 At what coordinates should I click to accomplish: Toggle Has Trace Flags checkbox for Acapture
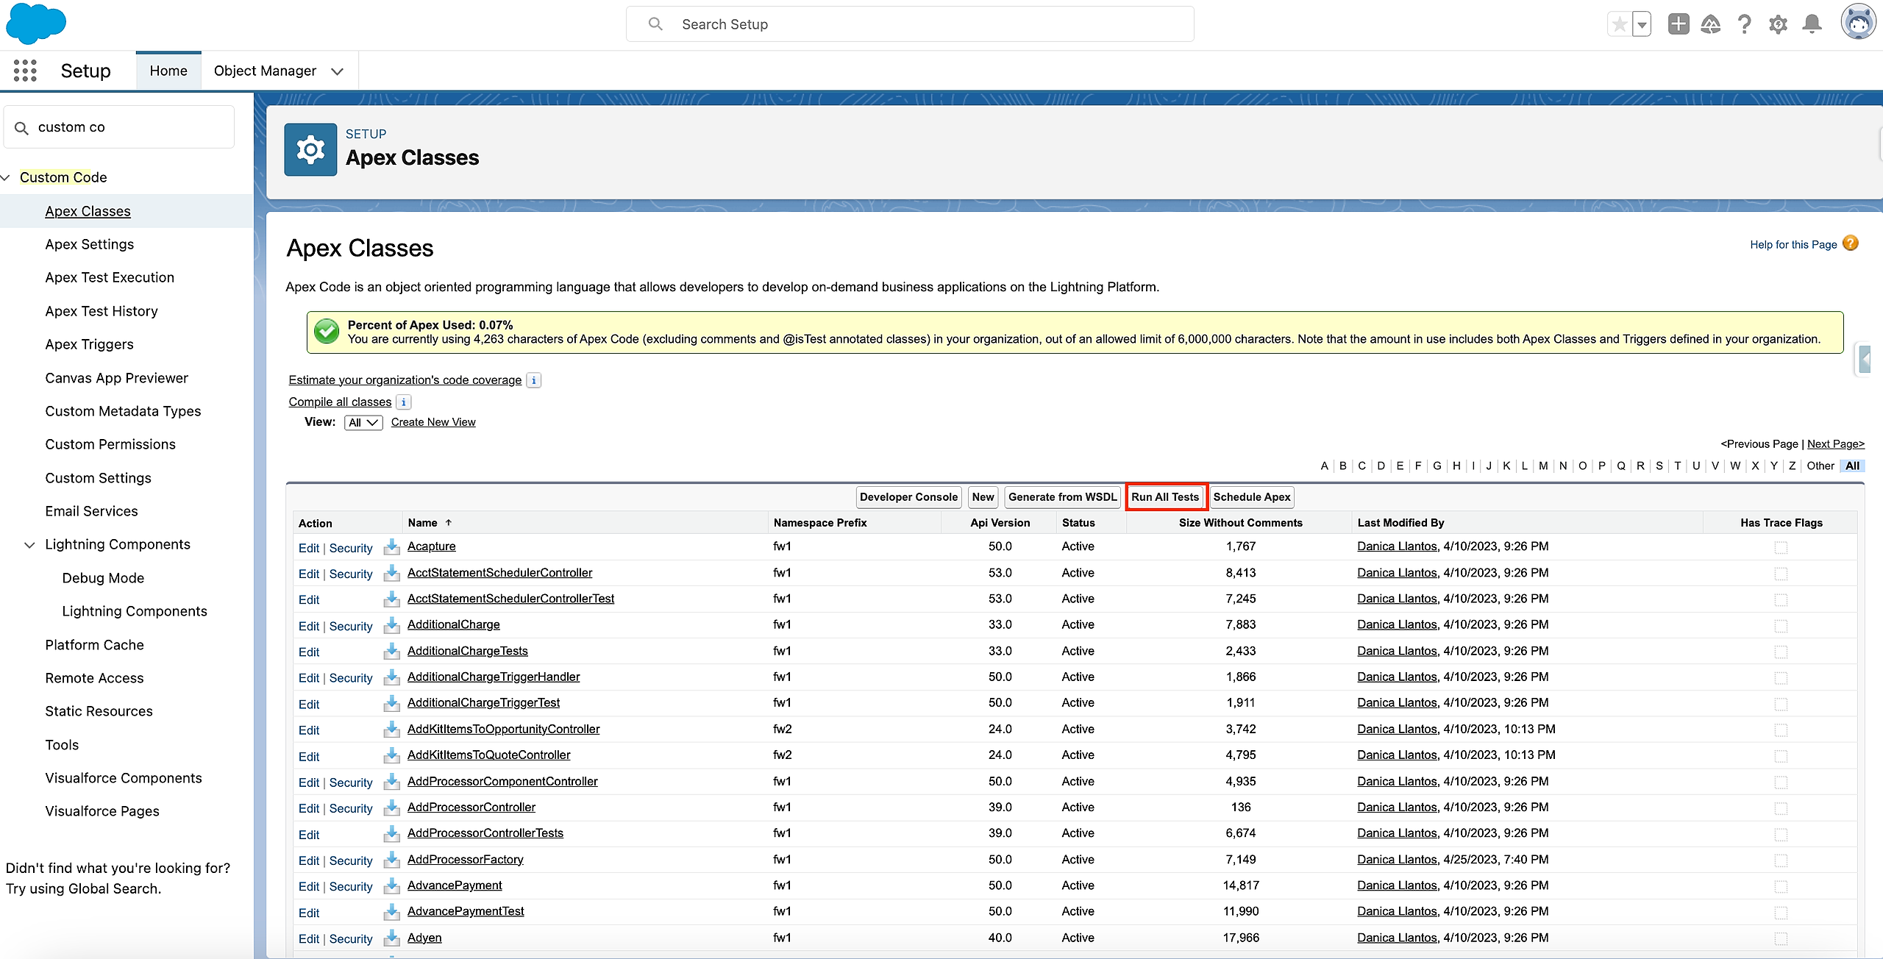click(x=1781, y=547)
